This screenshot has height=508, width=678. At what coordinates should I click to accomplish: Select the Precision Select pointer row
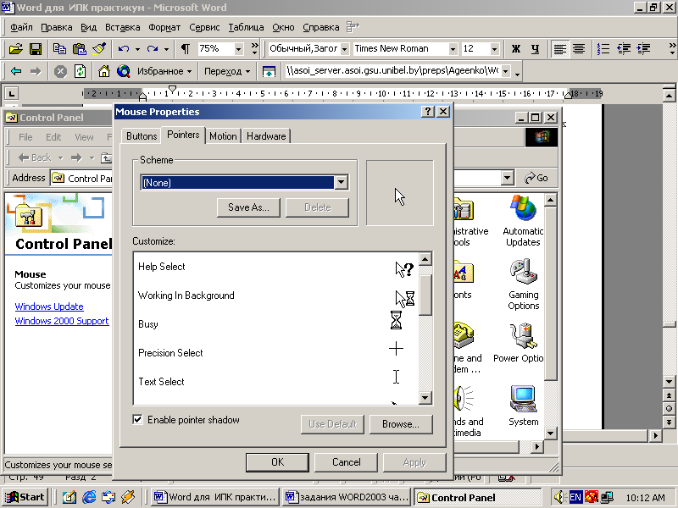pyautogui.click(x=276, y=352)
